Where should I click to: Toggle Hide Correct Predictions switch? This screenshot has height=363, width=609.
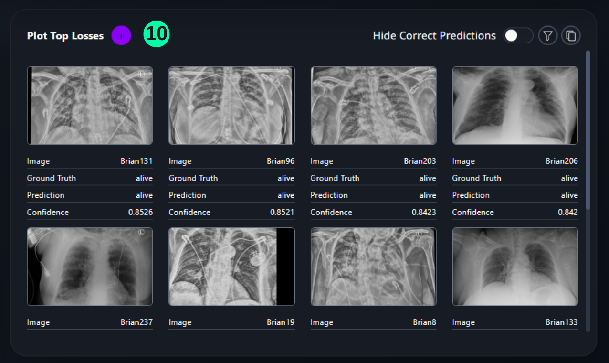point(518,36)
